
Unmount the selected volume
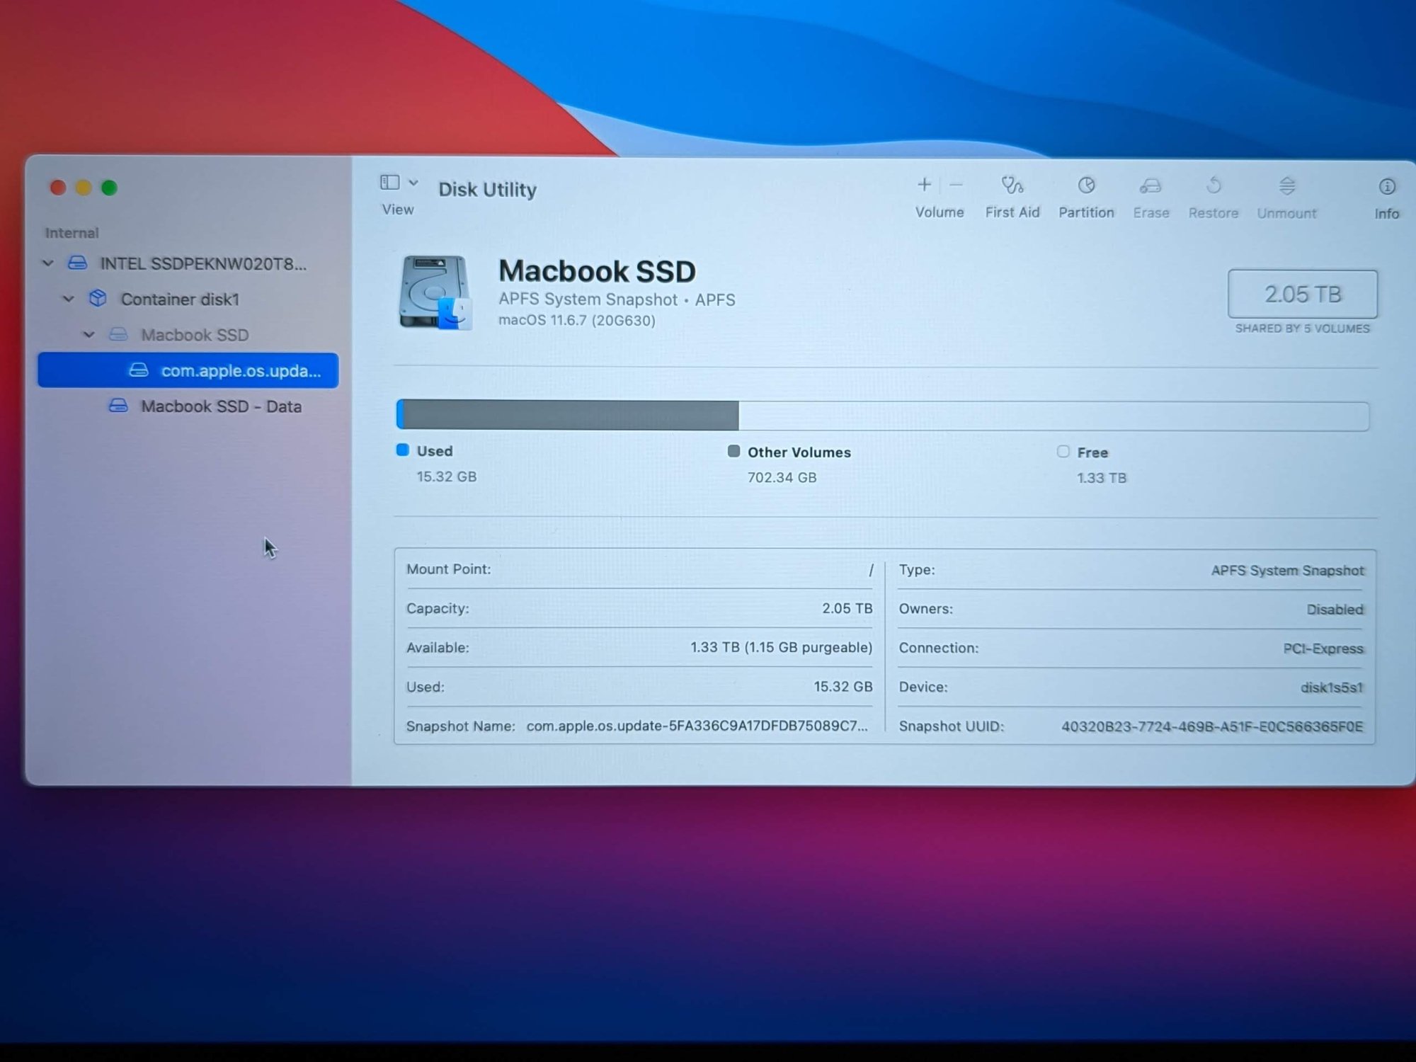(x=1287, y=186)
